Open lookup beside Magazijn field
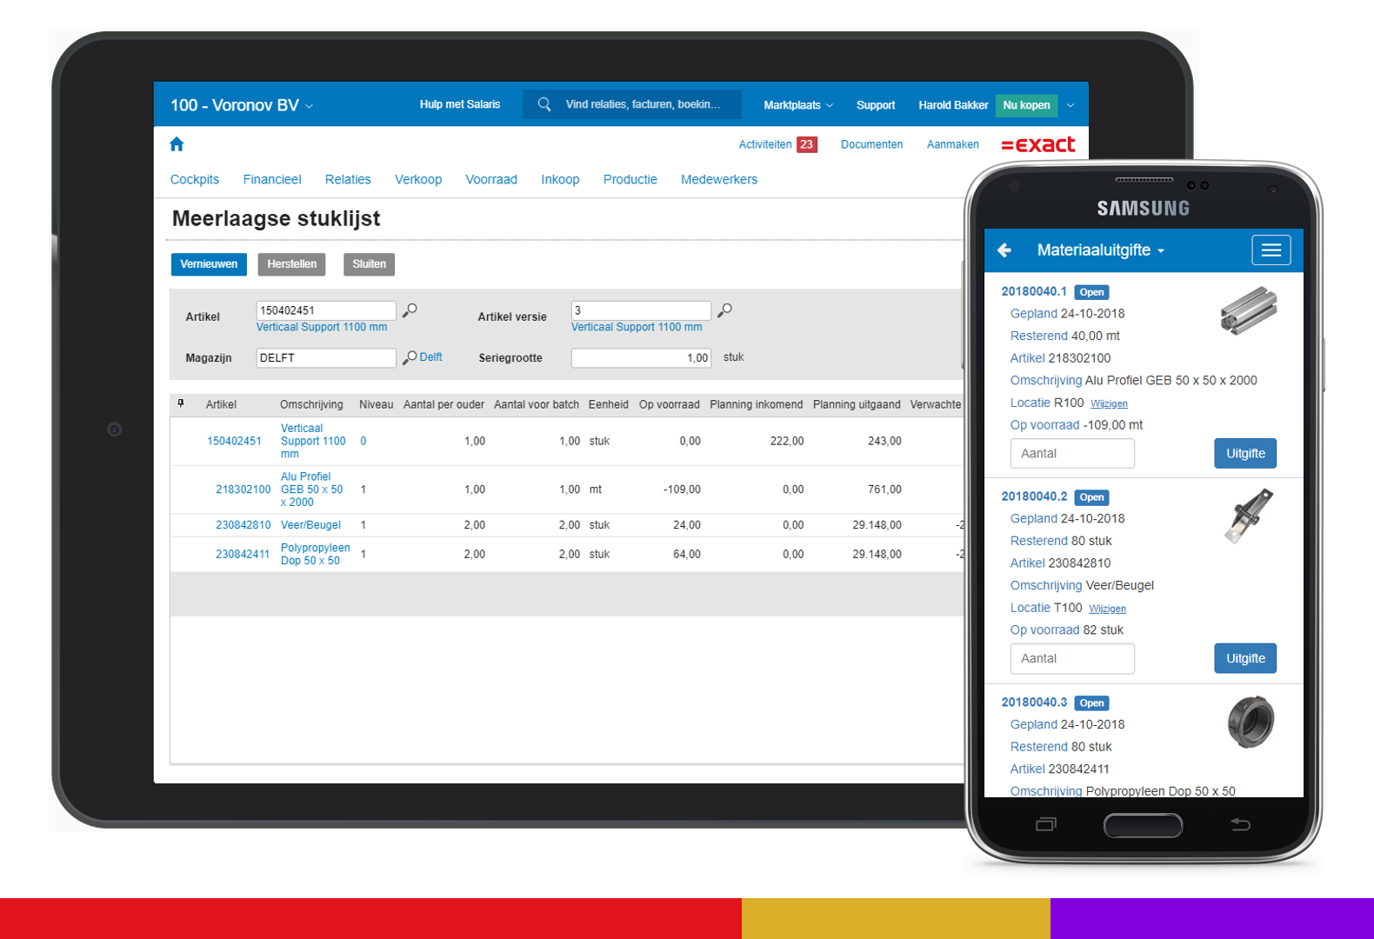The height and width of the screenshot is (939, 1374). (410, 357)
